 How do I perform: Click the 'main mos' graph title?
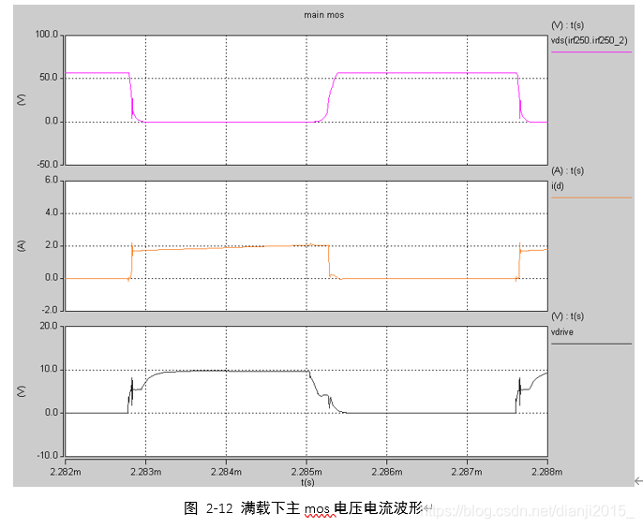coord(323,15)
